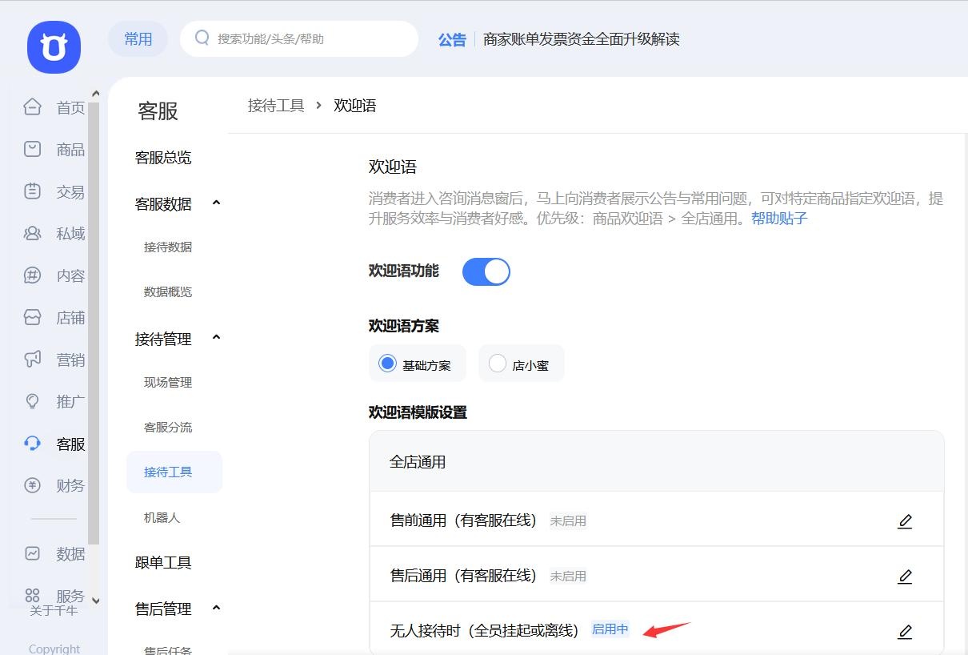Open 客服分流 menu item

coord(168,428)
